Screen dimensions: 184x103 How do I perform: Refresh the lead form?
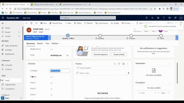[x=88, y=23]
